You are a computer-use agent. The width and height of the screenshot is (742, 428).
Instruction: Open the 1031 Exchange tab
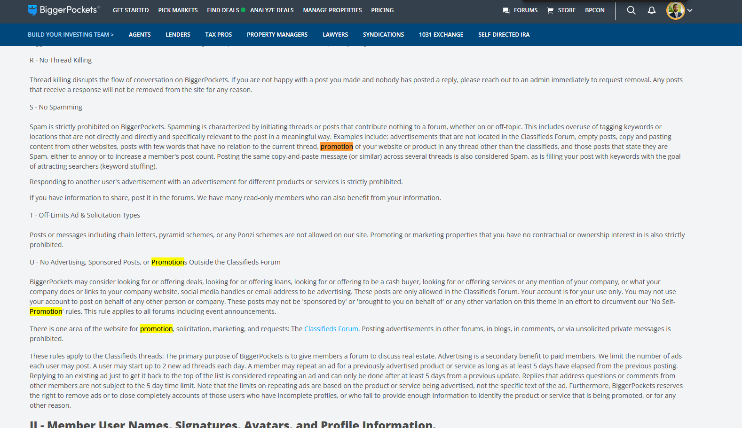pyautogui.click(x=441, y=35)
